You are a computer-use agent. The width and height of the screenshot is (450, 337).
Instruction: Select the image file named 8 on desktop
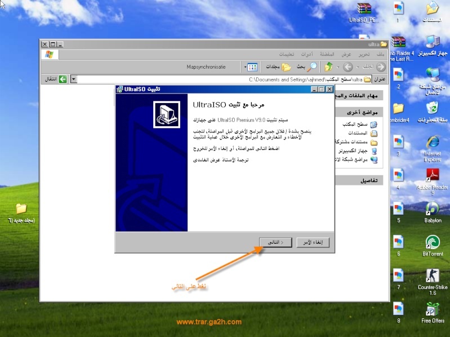coord(398,312)
